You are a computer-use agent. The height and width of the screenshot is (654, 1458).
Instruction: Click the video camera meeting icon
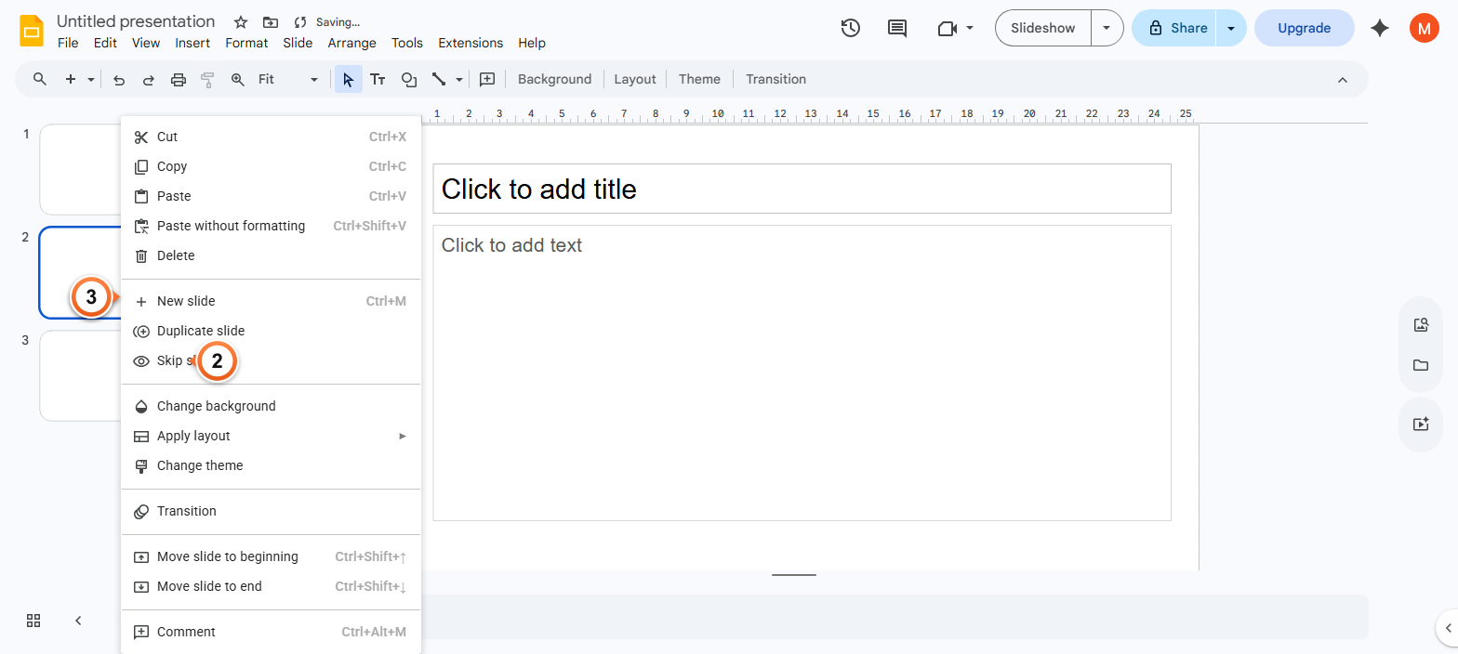[948, 29]
